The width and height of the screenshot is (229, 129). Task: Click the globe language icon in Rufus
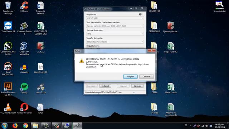point(141,14)
